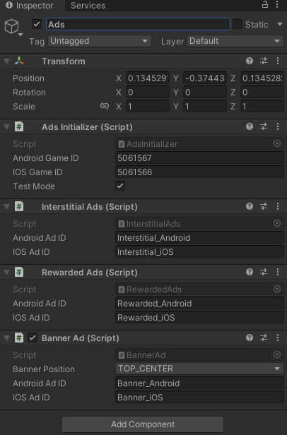Open Banner Position TOP_CENTER dropdown
This screenshot has width=287, height=435.
click(199, 369)
